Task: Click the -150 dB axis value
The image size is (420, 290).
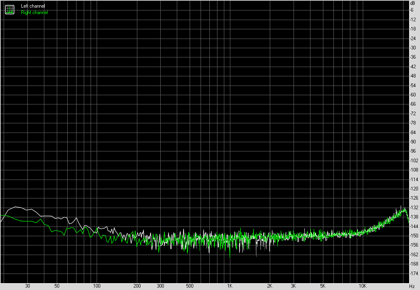Action: [x=414, y=236]
